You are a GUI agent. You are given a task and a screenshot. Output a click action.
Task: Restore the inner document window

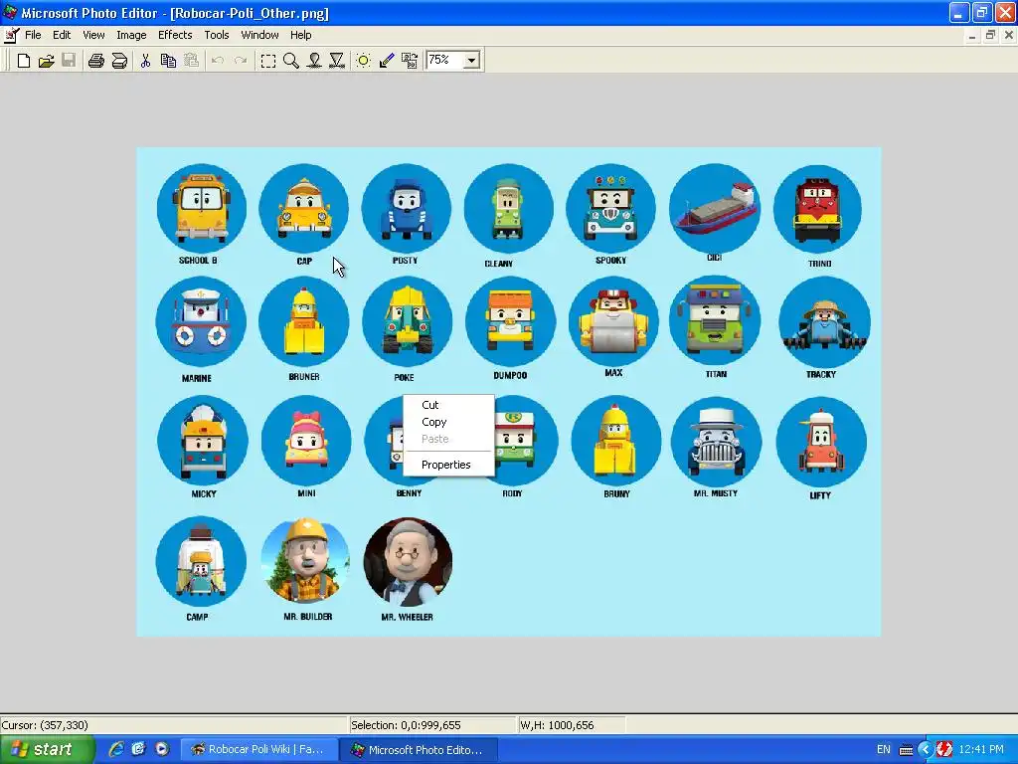990,36
